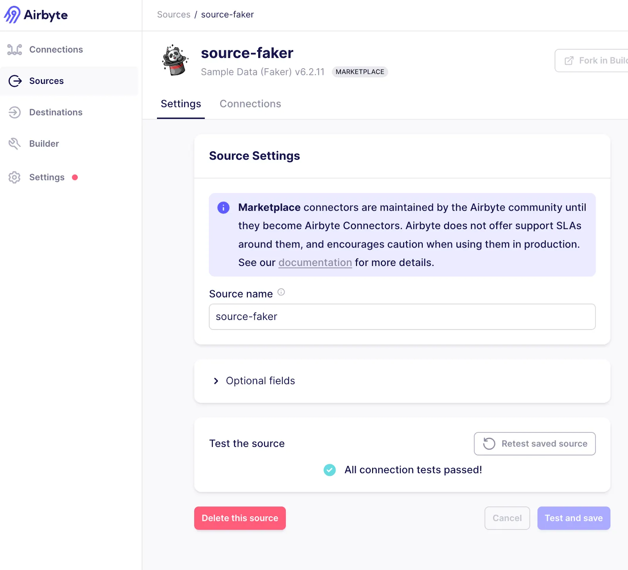Screen dimensions: 628x570
Task: Click the MARKETPLACE badge
Action: tap(360, 72)
